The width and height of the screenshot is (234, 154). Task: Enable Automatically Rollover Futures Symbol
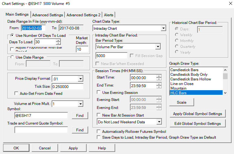click(99, 131)
